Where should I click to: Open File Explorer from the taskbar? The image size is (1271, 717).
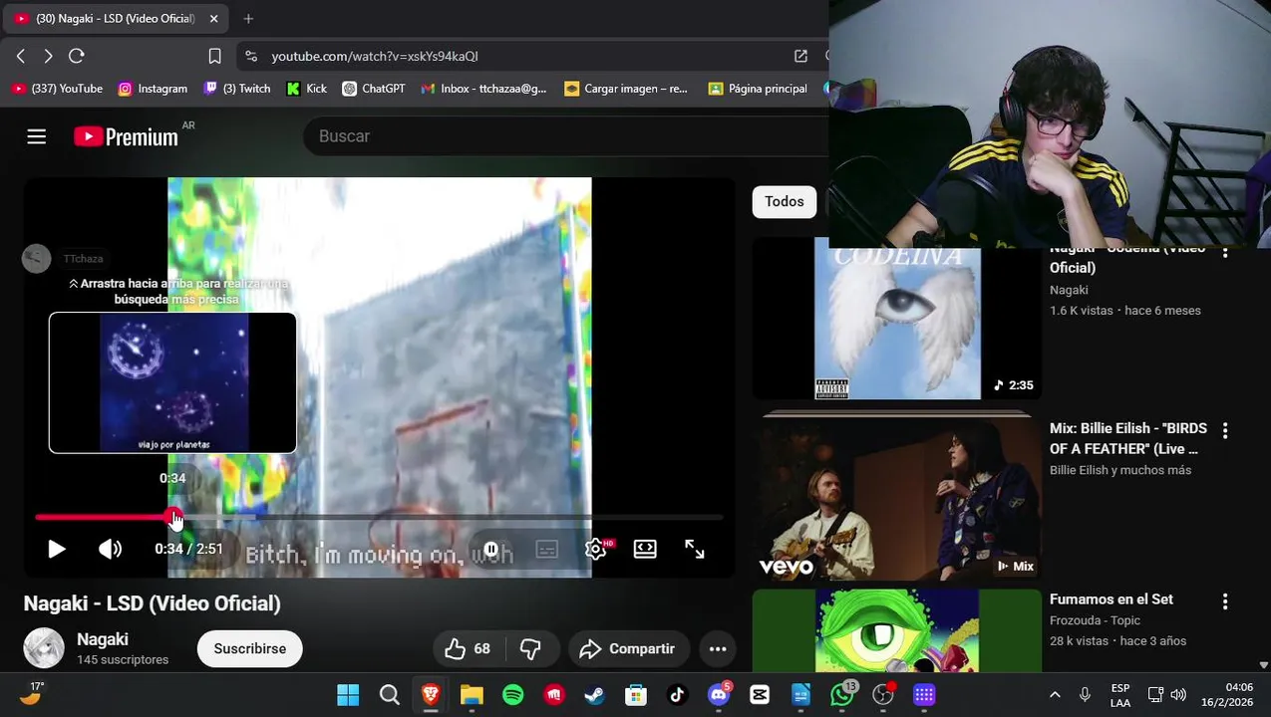(472, 695)
